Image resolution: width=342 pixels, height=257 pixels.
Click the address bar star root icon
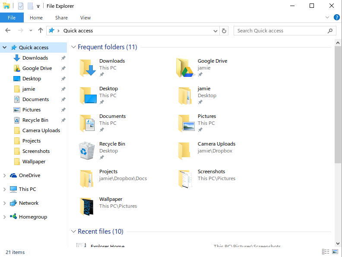pyautogui.click(x=51, y=31)
